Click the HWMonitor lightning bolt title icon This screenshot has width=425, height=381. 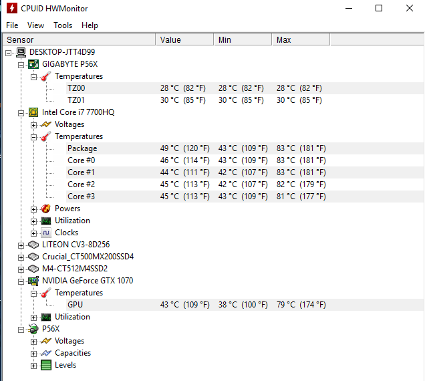pyautogui.click(x=11, y=8)
